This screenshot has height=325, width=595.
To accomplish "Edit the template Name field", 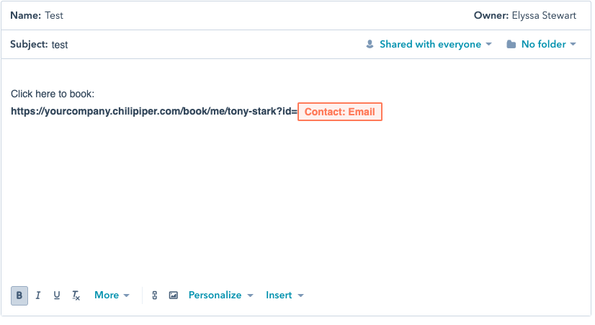I will pos(54,16).
